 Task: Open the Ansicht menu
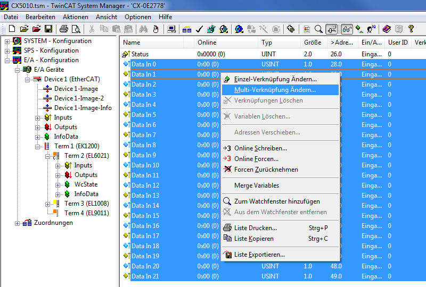click(x=106, y=17)
